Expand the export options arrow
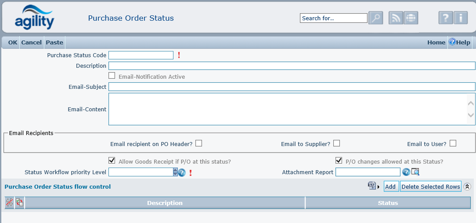 [379, 187]
